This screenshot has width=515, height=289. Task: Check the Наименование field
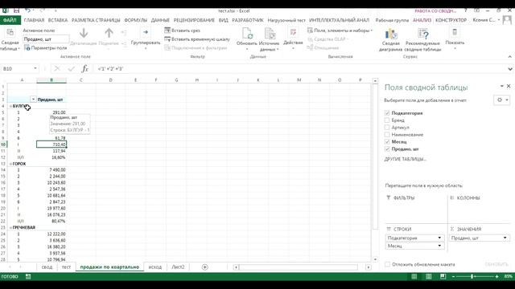pyautogui.click(x=387, y=134)
